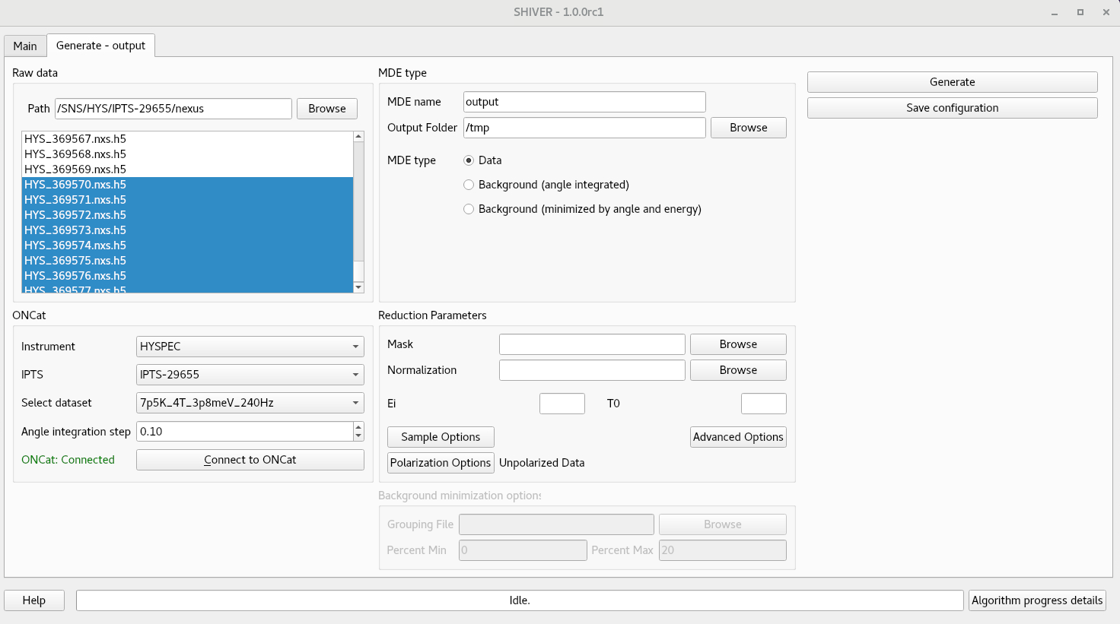
Task: Select the Data MDE type
Action: pos(469,160)
